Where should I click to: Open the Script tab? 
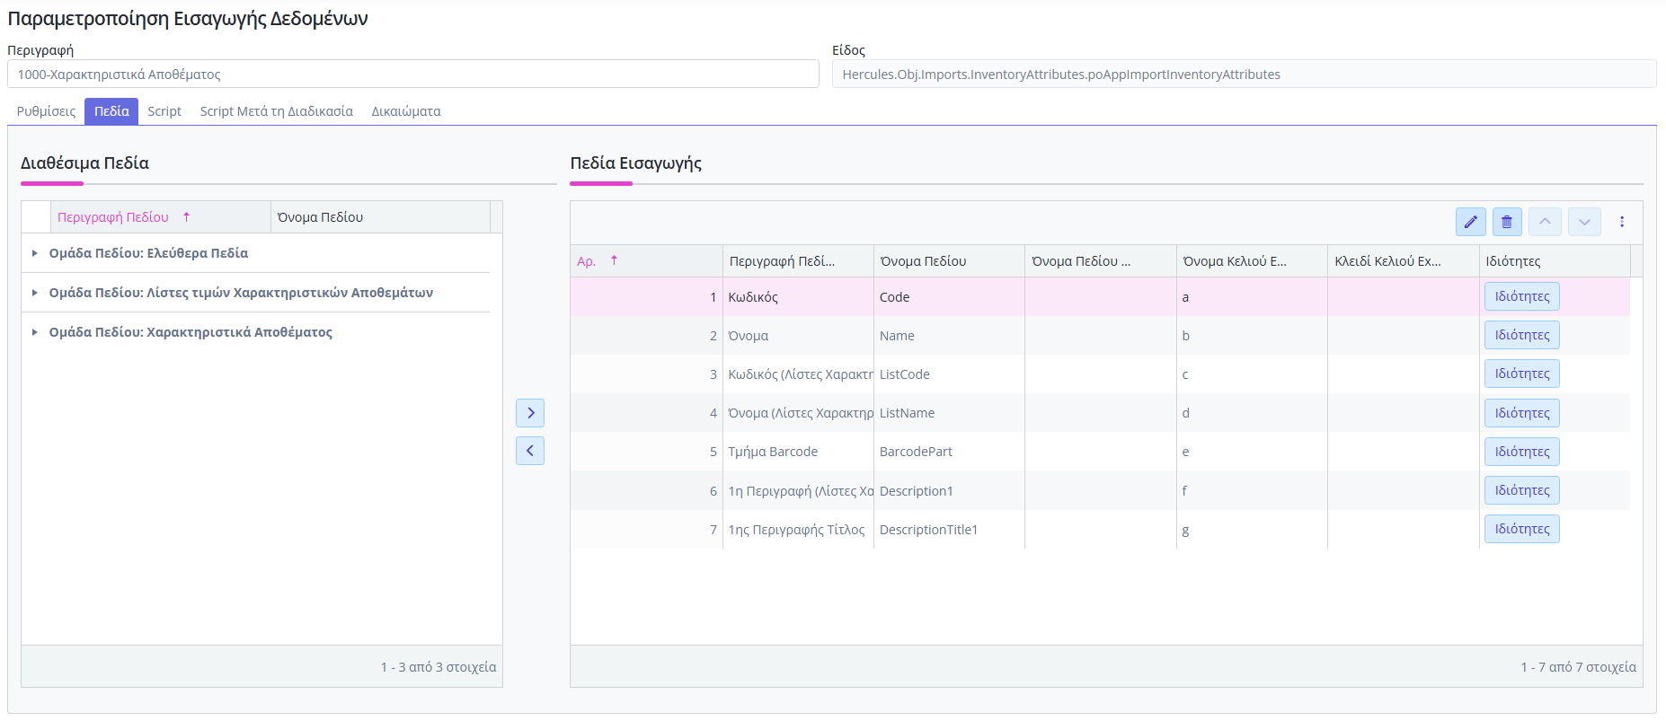click(x=164, y=111)
